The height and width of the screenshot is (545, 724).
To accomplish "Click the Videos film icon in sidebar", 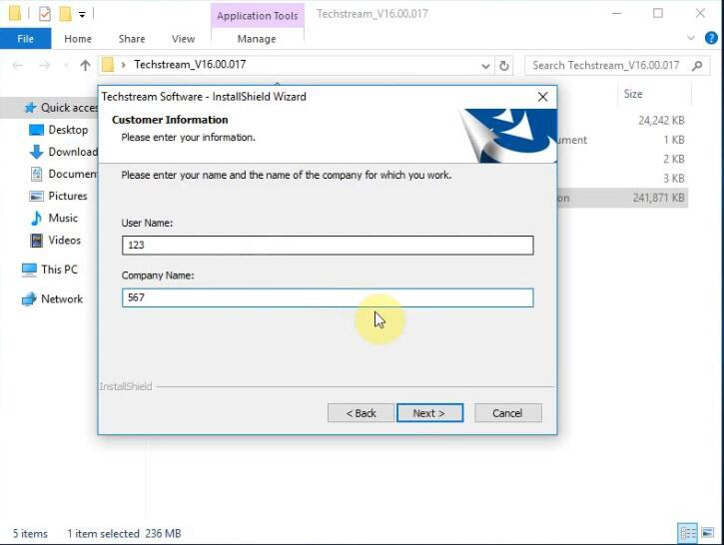I will (36, 241).
